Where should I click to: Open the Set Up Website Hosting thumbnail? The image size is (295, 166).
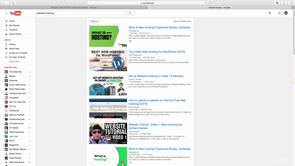(108, 85)
